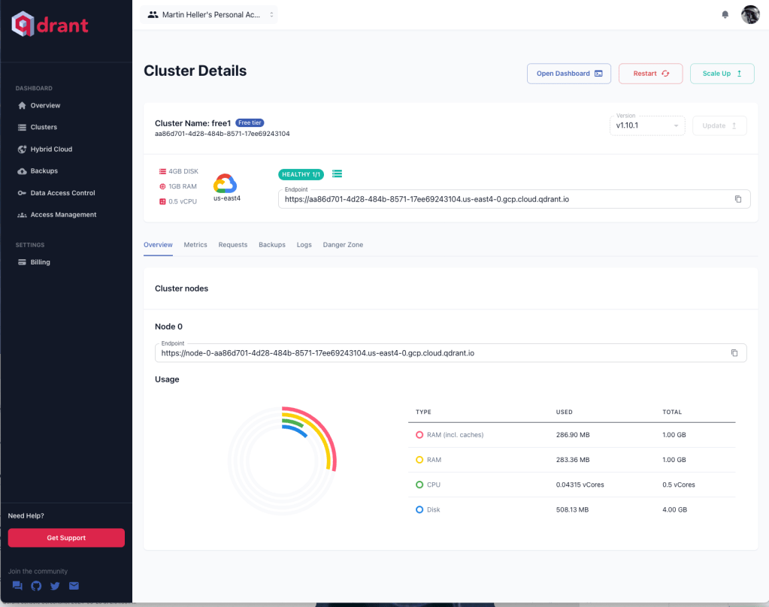
Task: Click the Restart button
Action: [650, 74]
